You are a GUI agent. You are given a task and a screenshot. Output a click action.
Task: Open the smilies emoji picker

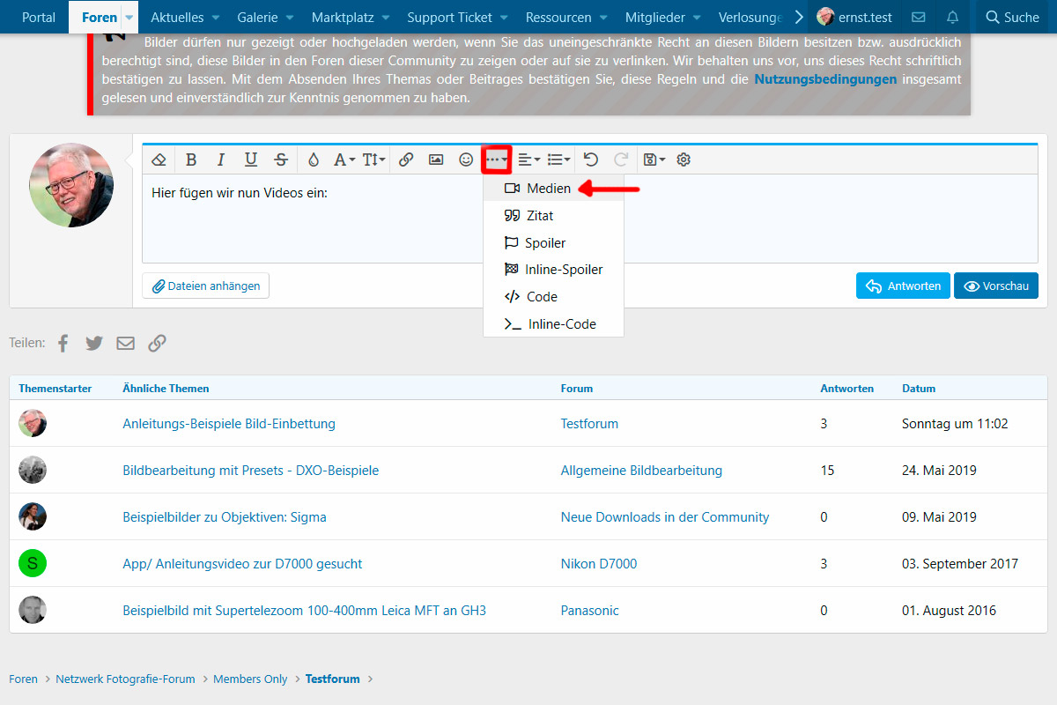point(466,160)
